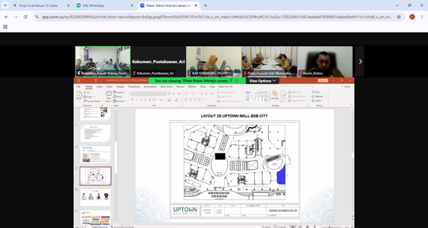This screenshot has width=428, height=228.
Task: Switch to the Review ribbon tab
Action: point(192,86)
